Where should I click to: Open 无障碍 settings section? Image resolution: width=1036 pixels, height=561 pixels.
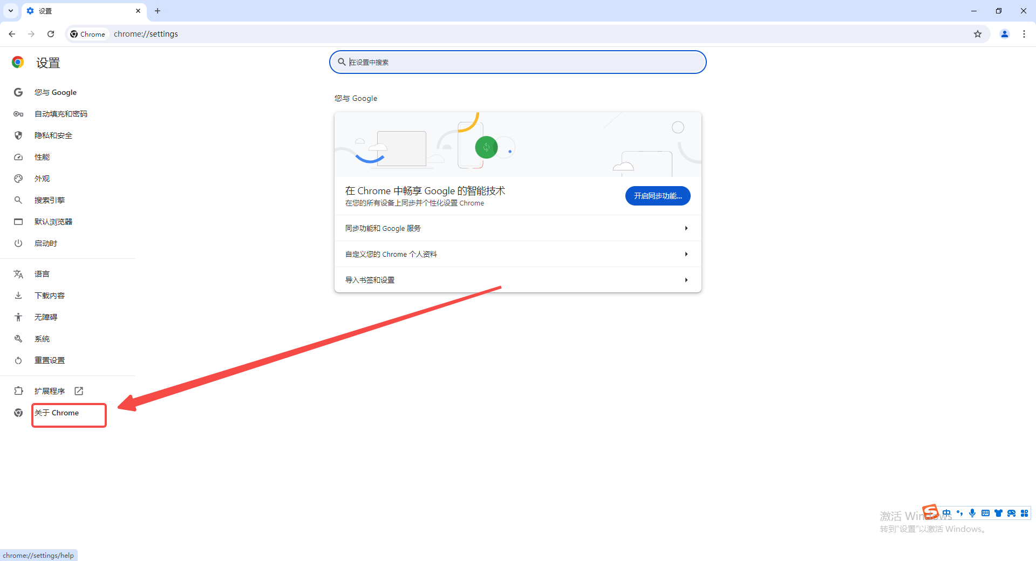46,317
